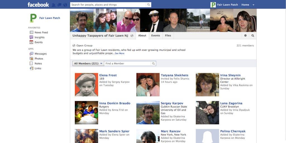Click the Find a Member search icon
The image size is (286, 143).
153,63
